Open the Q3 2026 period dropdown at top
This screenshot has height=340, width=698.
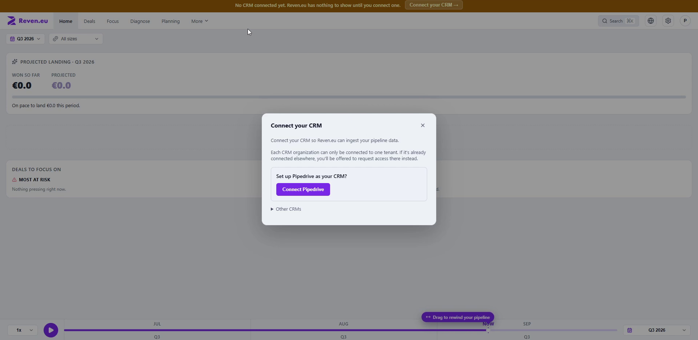coord(25,39)
